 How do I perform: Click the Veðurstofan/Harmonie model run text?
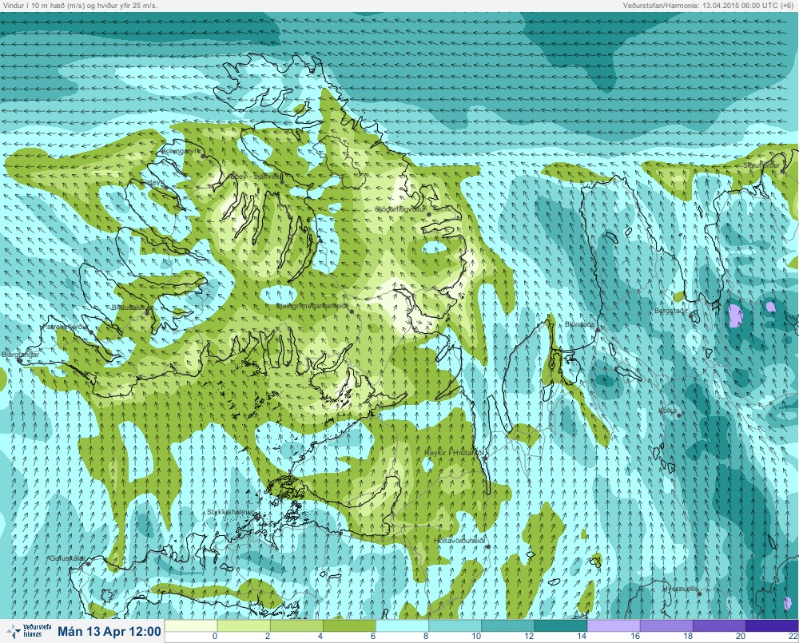pyautogui.click(x=710, y=6)
